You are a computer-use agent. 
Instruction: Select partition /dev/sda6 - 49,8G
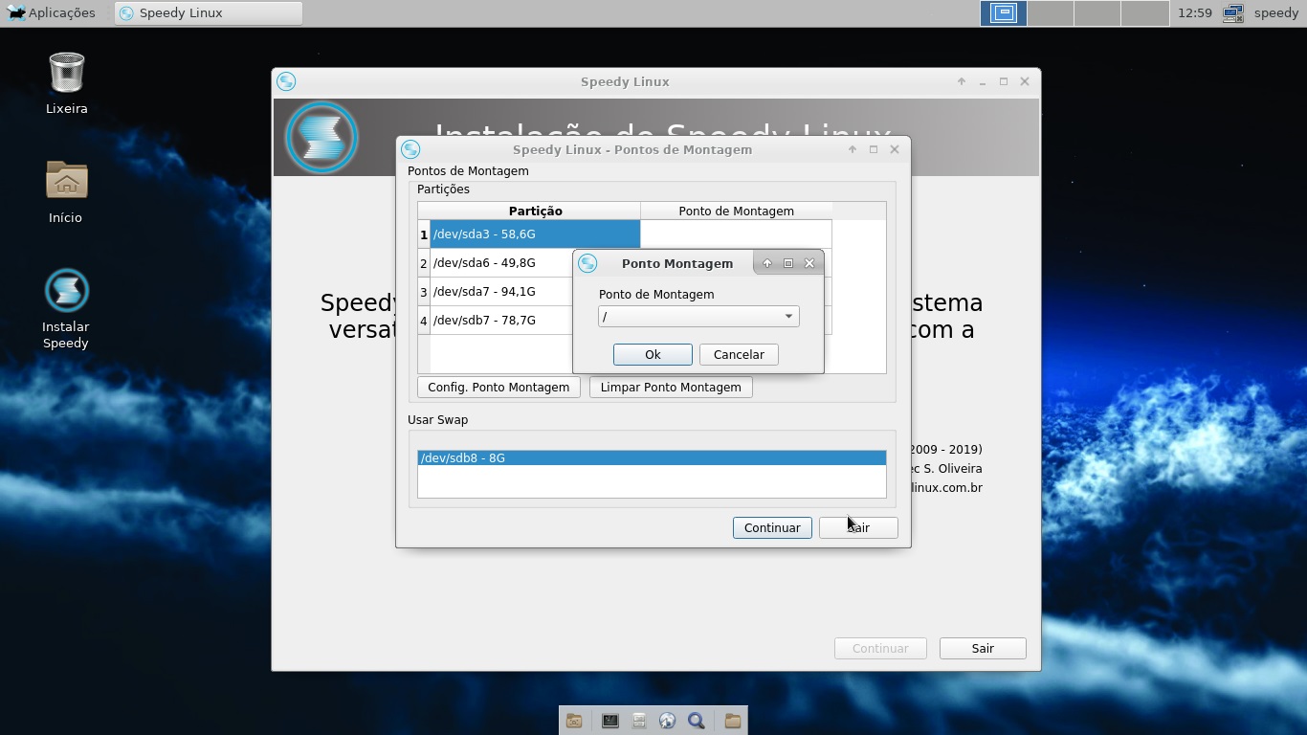(501, 263)
